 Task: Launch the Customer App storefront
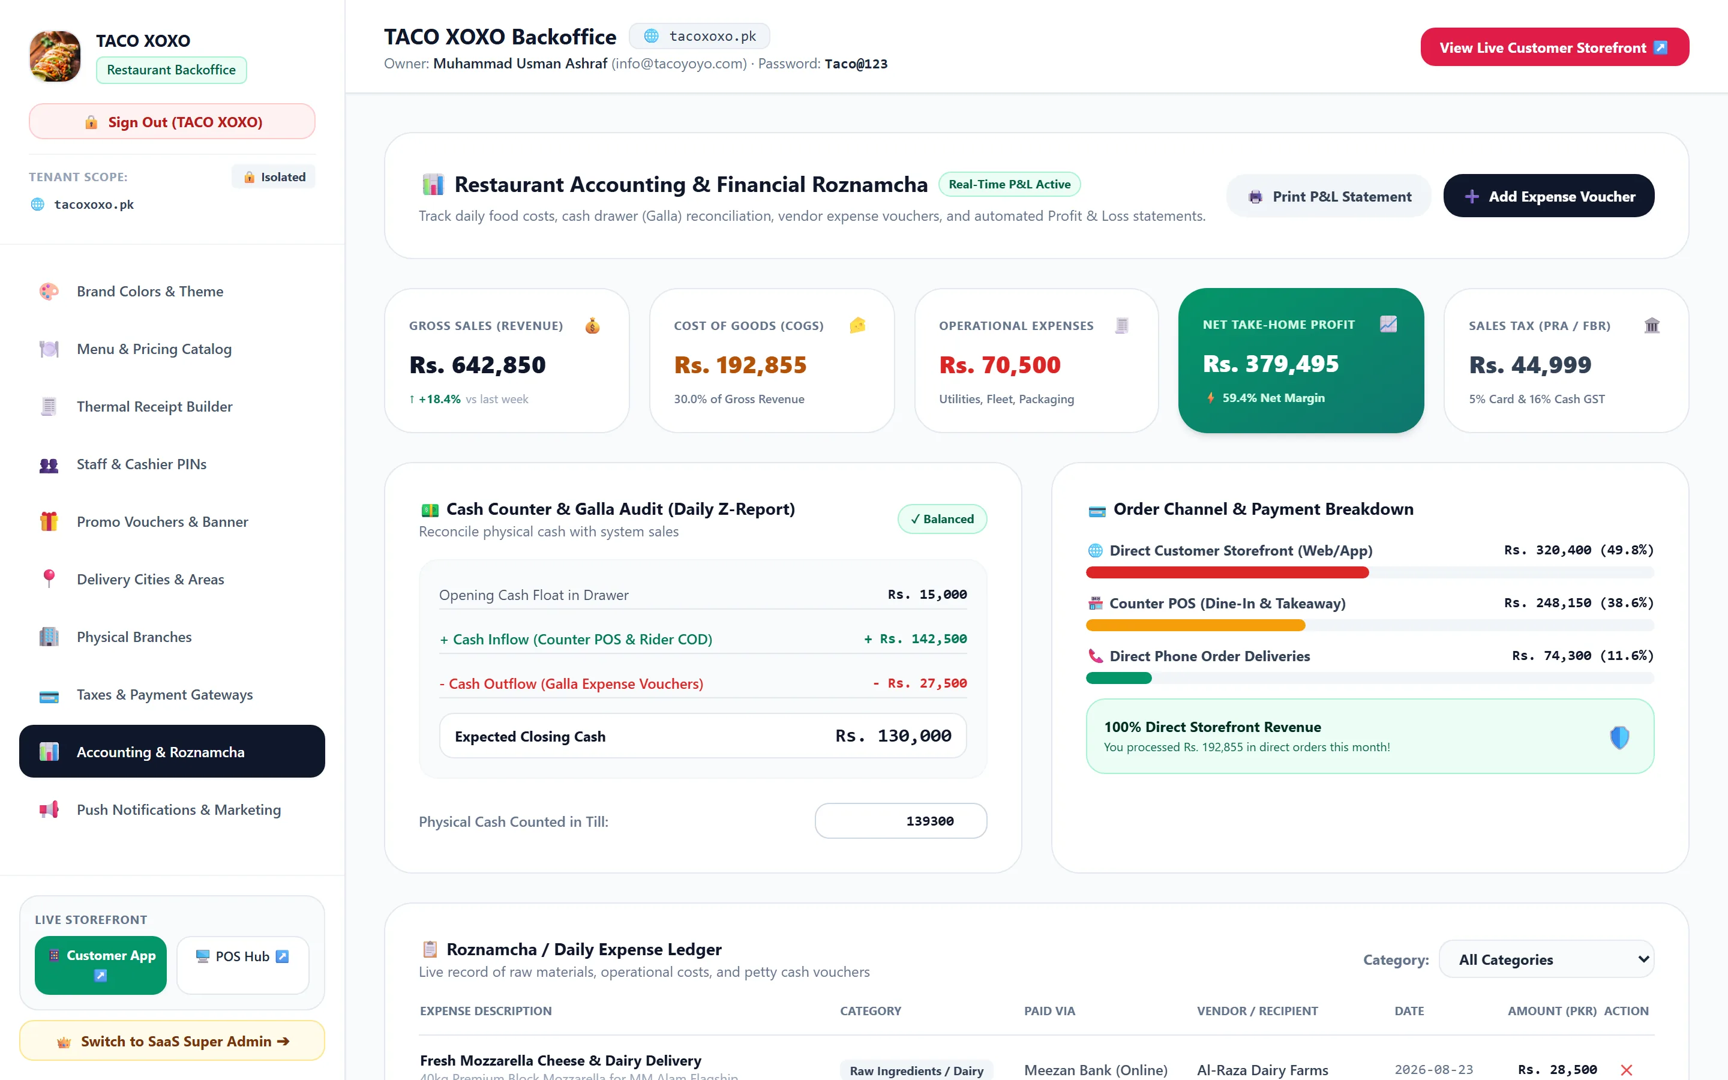pos(101,965)
